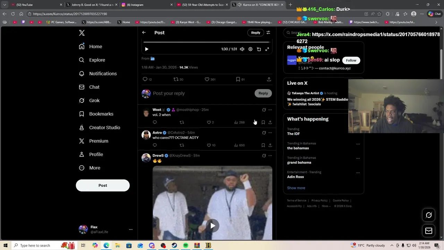The height and width of the screenshot is (250, 444).
Task: Open the Grok floating button
Action: coord(429,215)
